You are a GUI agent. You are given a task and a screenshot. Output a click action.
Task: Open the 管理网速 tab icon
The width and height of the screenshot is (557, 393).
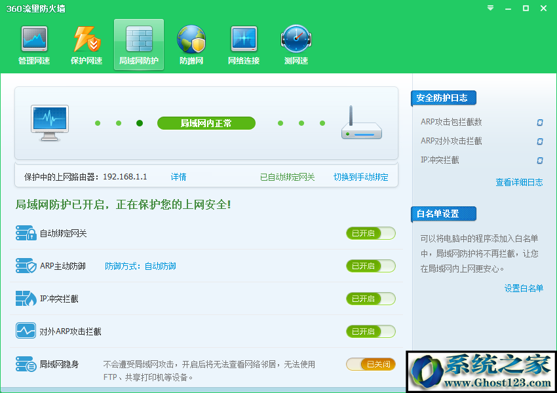pyautogui.click(x=34, y=39)
